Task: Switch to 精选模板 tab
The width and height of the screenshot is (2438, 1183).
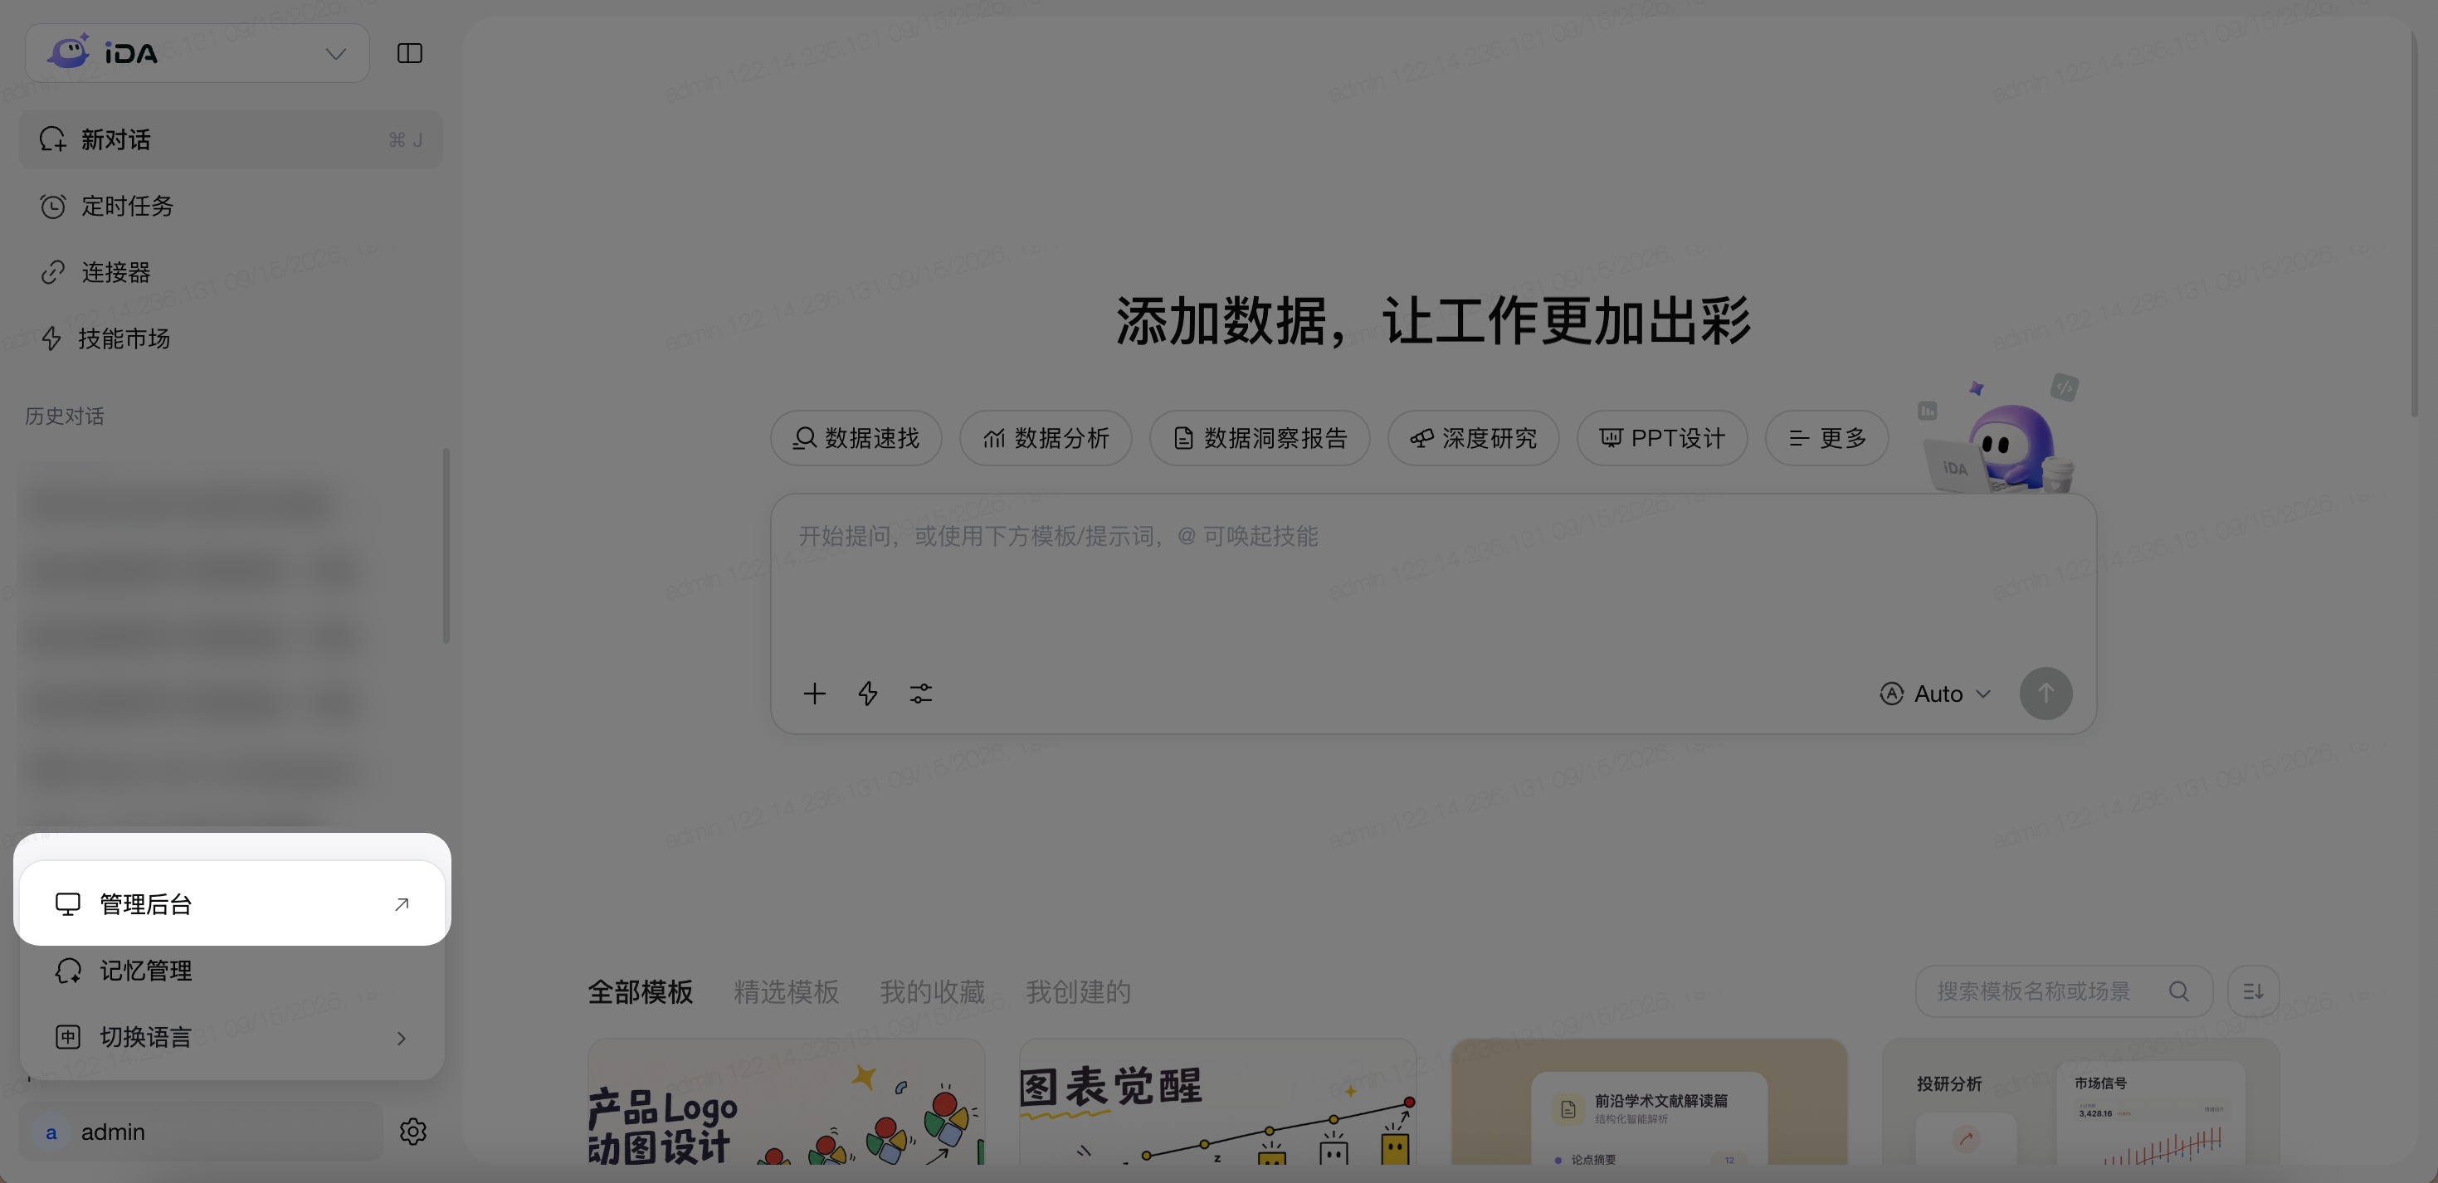Action: [786, 992]
